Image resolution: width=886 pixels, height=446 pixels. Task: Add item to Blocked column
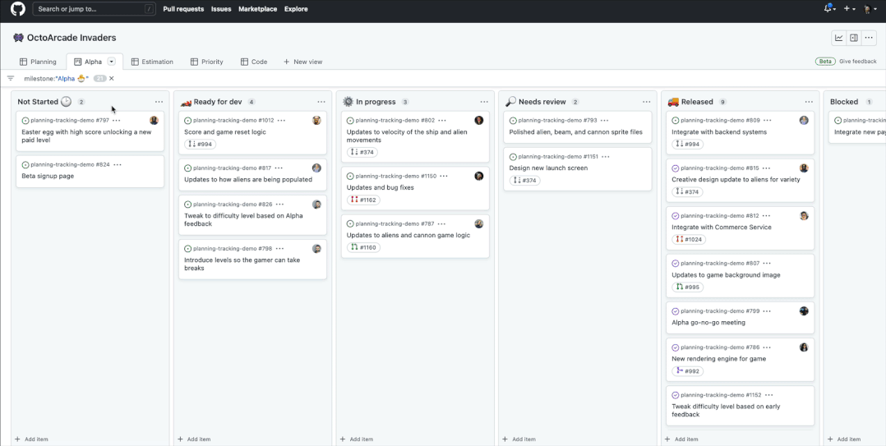click(x=843, y=439)
